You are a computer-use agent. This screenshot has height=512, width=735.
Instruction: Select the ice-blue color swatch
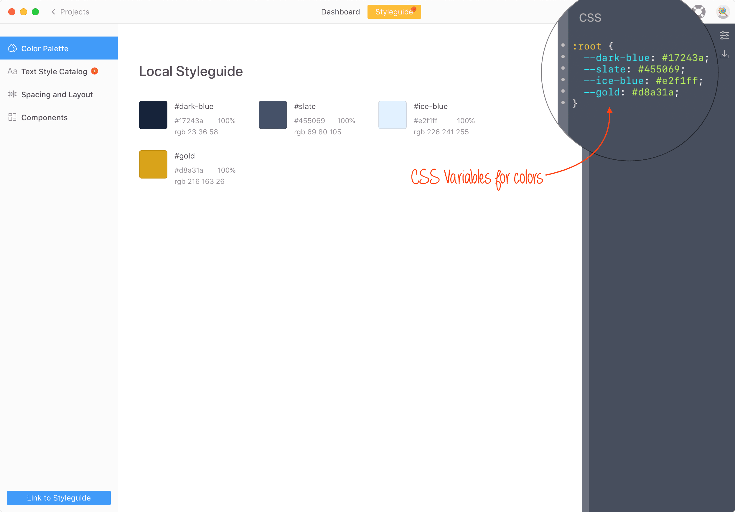(x=393, y=115)
